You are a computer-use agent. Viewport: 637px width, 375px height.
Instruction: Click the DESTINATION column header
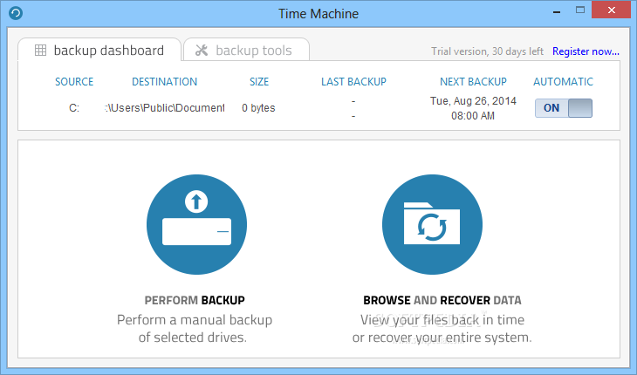pos(165,82)
